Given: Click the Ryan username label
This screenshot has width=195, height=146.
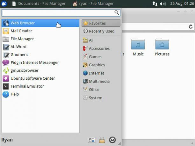Looking at the screenshot, I should 7,140.
